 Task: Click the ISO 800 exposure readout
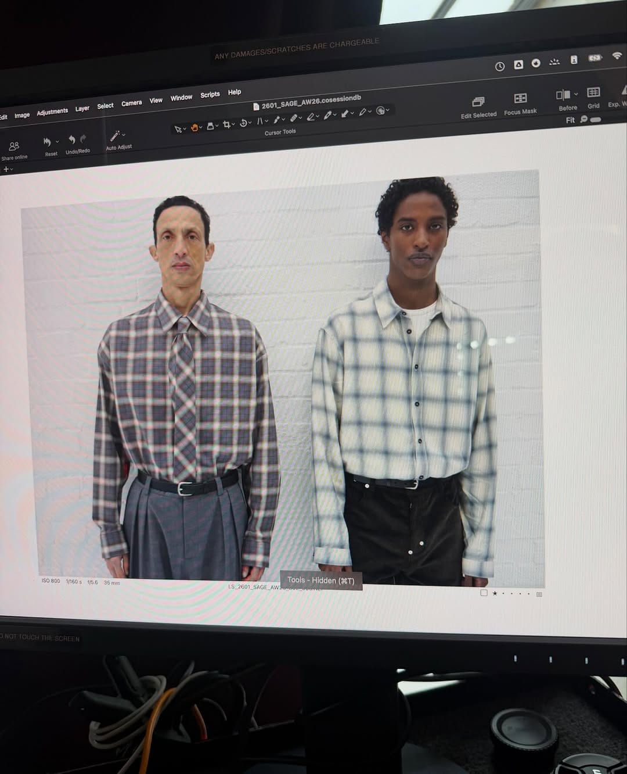pos(51,580)
